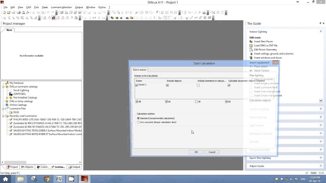
Task: Open Windows Start button
Action: click(5, 179)
